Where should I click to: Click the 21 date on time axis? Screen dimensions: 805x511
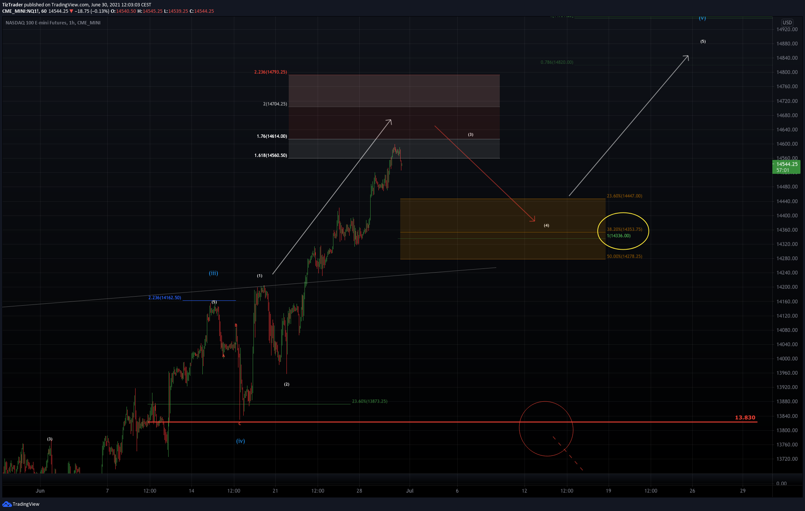[275, 491]
